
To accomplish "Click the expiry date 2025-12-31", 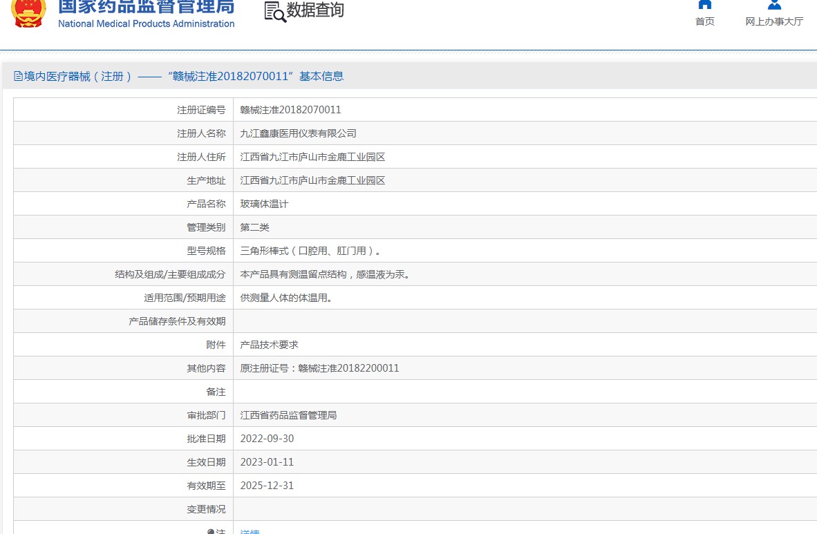I will 267,486.
